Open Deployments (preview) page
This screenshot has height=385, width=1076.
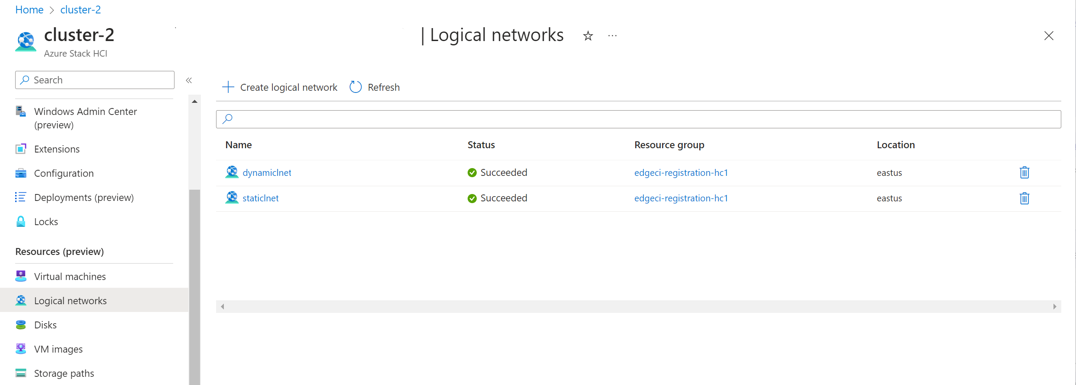[x=84, y=197]
